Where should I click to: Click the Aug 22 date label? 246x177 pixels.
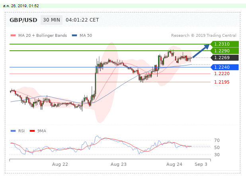(x=60, y=164)
